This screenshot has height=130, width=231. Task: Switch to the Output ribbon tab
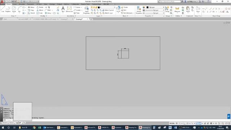point(59,4)
